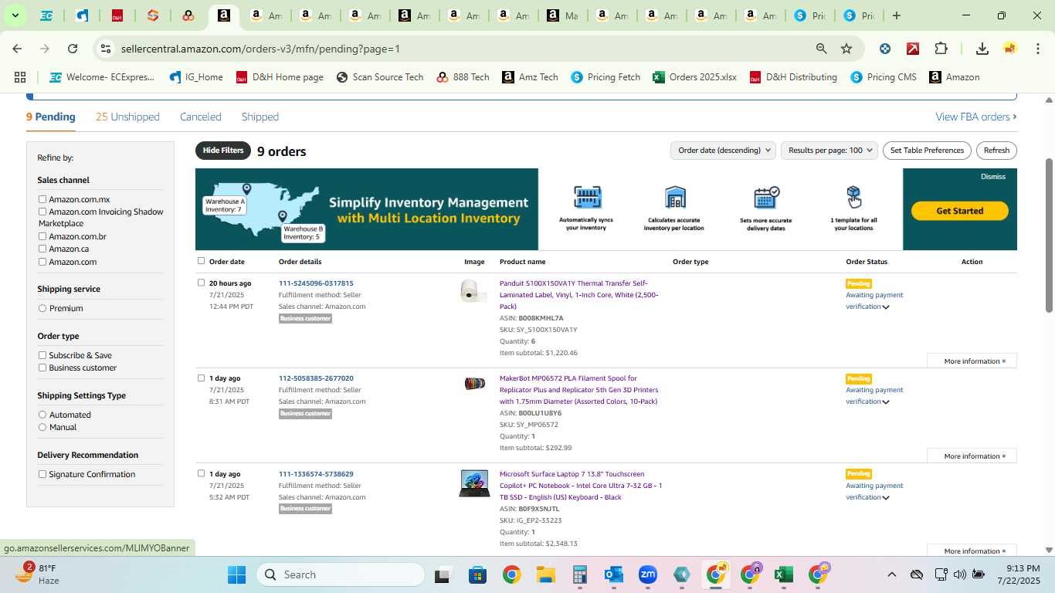1055x593 pixels.
Task: Open the weather widget showing 81°F
Action: pos(39,574)
